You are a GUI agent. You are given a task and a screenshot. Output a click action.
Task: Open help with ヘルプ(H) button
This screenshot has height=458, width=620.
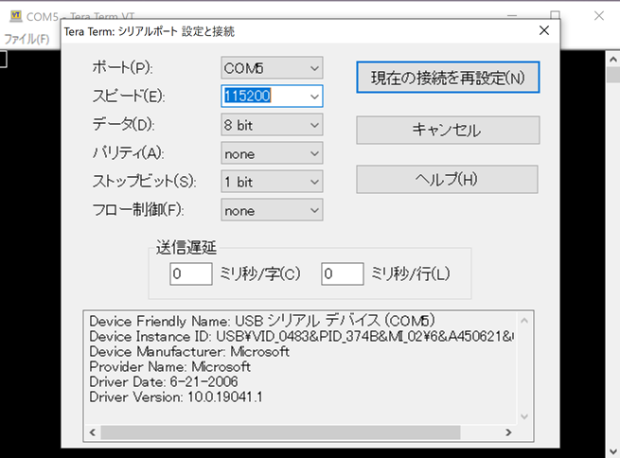[447, 180]
